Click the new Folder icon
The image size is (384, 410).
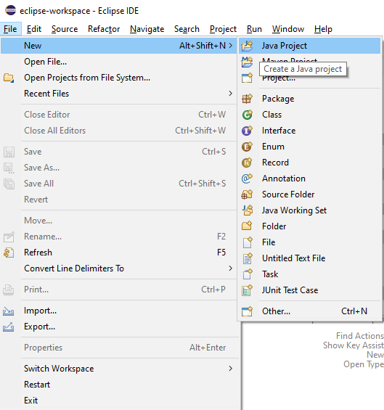coord(247,226)
